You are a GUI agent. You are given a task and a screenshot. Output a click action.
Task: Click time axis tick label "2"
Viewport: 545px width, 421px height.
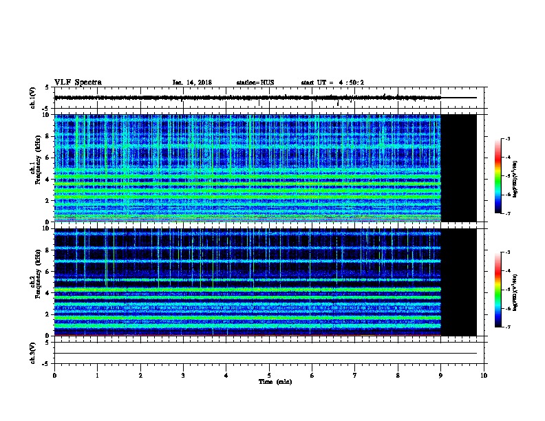[140, 375]
